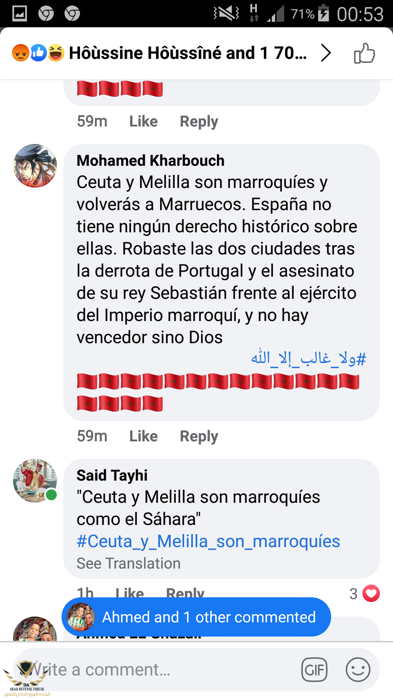The image size is (393, 698).
Task: Open the gallery notification icon in status bar
Action: 20,14
